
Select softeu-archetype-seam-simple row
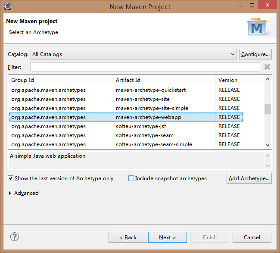click(126, 144)
